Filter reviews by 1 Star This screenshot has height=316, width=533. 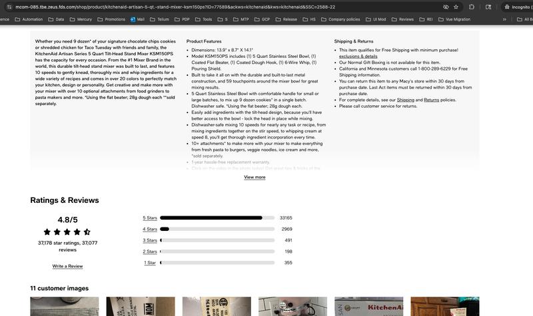point(150,263)
